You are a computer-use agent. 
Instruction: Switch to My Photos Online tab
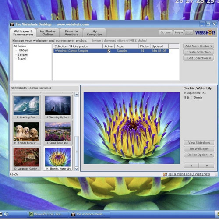pos(48,33)
